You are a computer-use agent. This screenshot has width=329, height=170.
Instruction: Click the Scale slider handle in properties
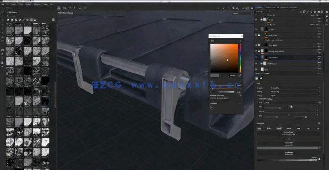coord(280,108)
